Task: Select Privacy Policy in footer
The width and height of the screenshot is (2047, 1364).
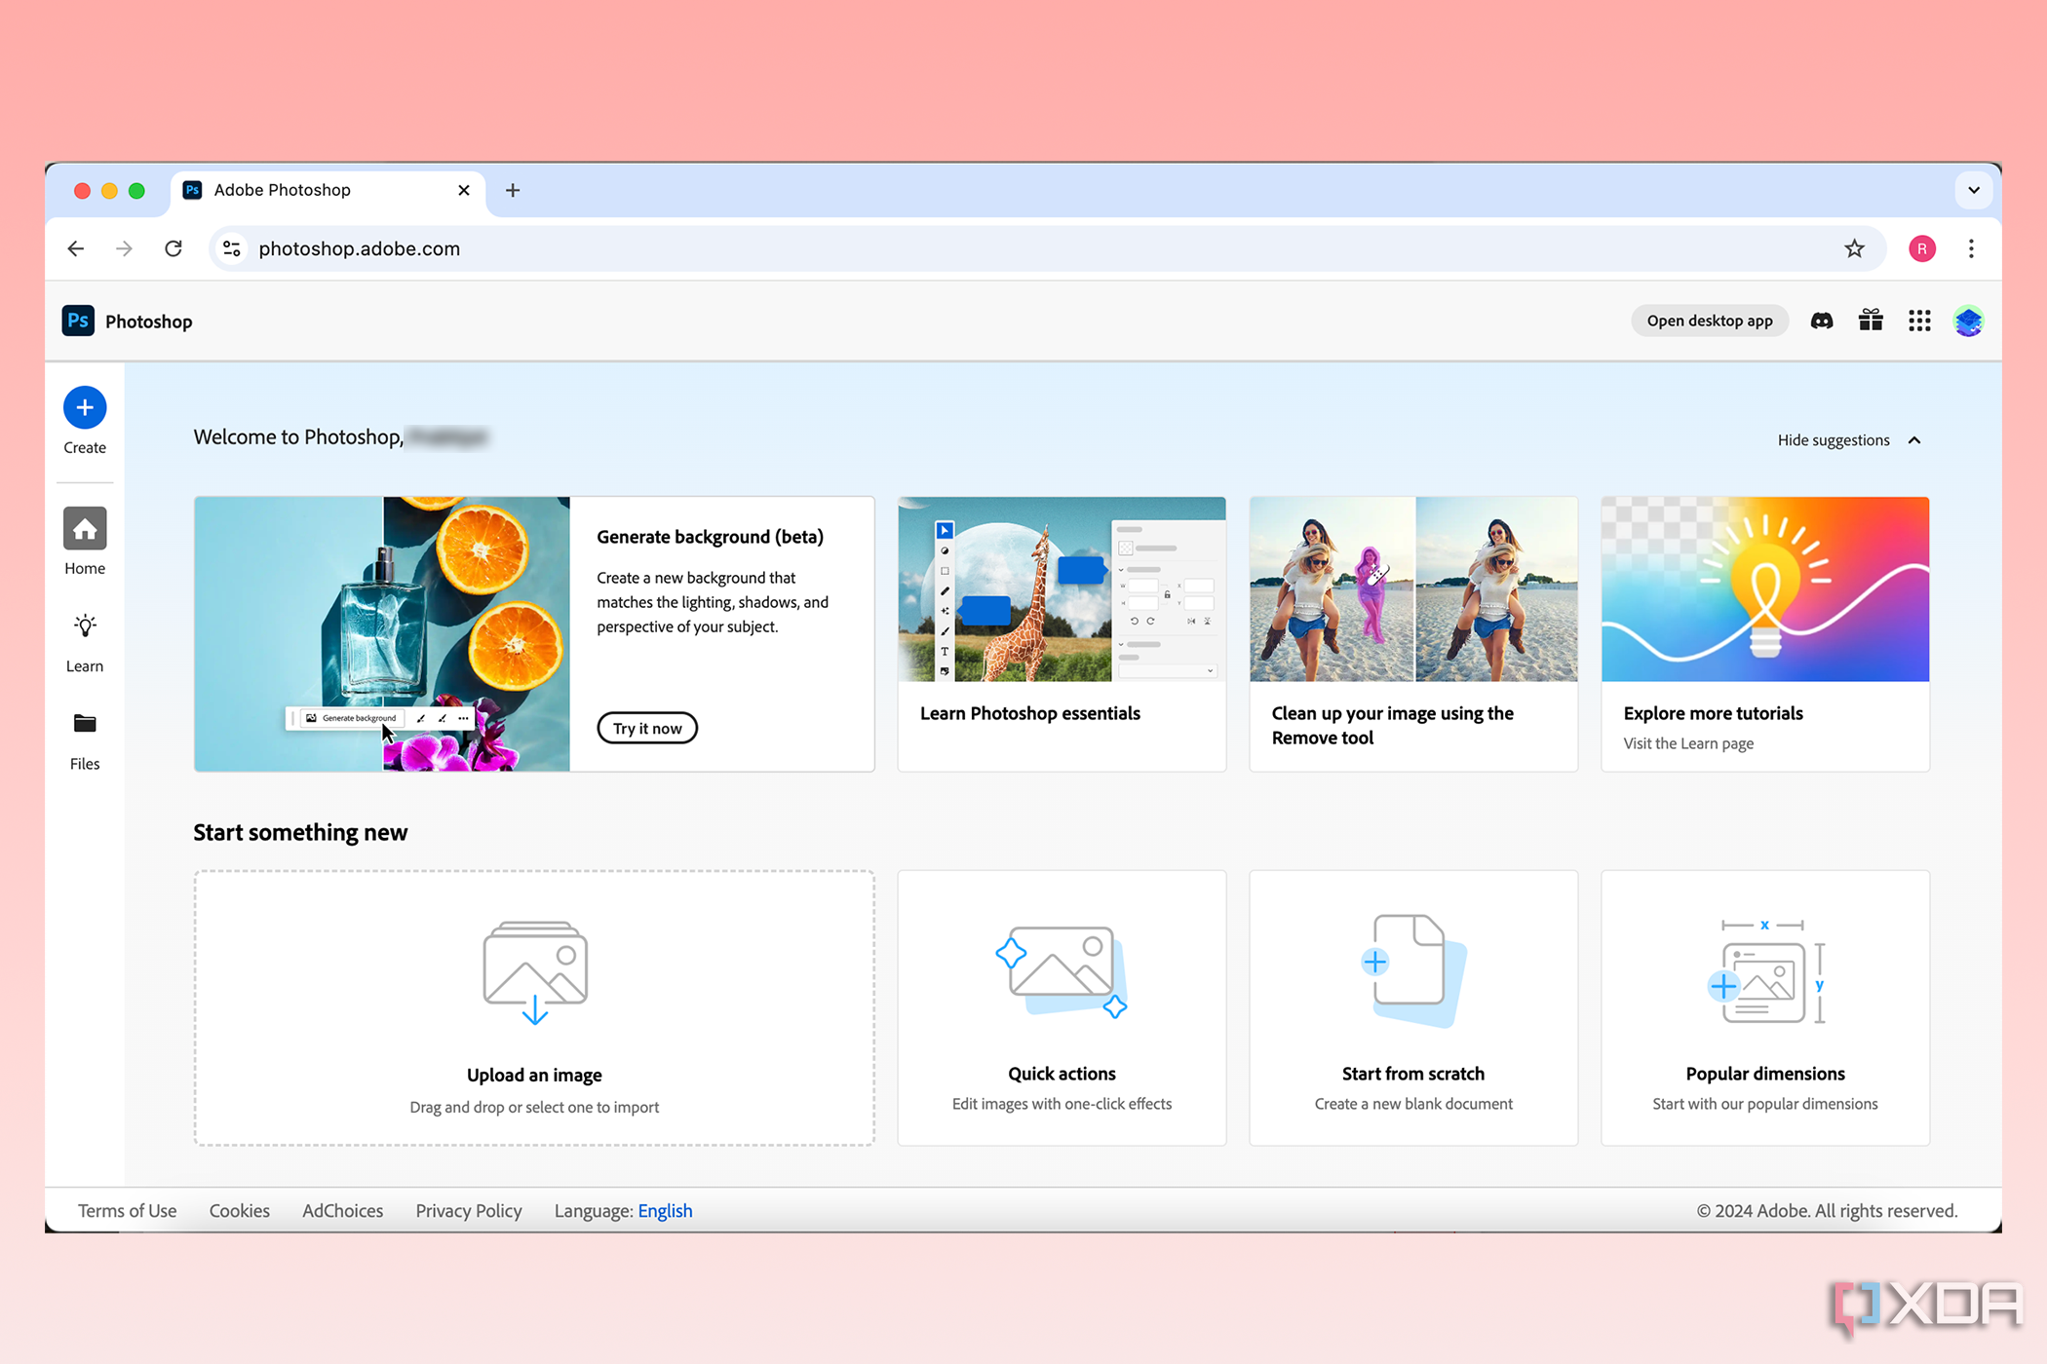Action: [x=466, y=1210]
